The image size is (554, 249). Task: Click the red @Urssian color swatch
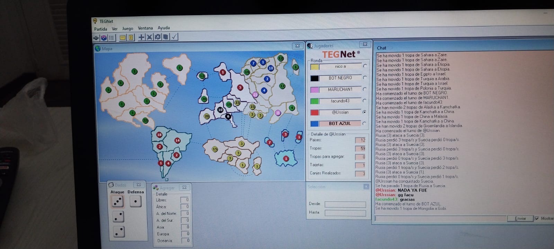coord(314,112)
